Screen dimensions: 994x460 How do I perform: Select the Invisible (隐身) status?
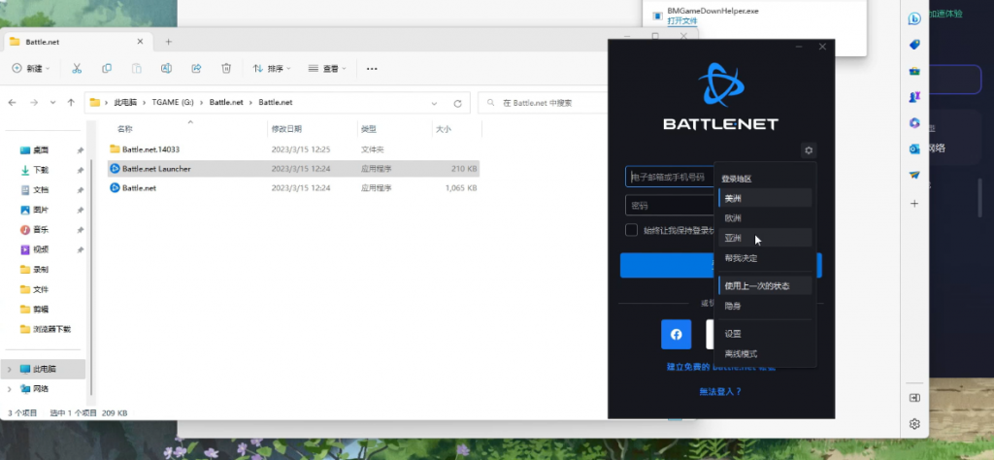click(x=765, y=306)
